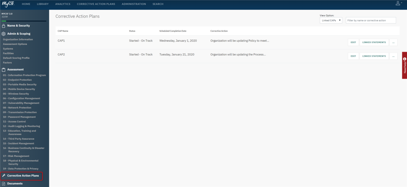Open 03 - Portable Media Security
This screenshot has height=187, width=407.
click(20, 85)
